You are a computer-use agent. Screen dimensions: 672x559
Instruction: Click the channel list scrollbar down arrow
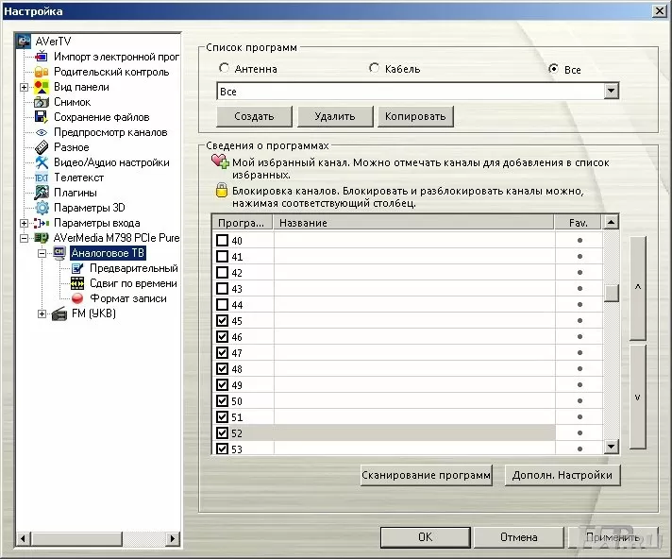611,447
